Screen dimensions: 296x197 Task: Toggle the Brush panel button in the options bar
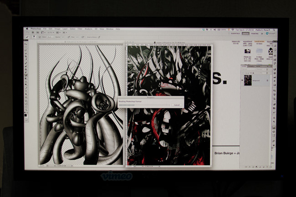pos(40,37)
